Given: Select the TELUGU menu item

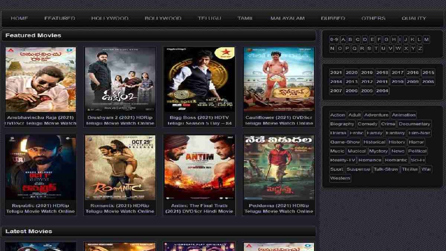Looking at the screenshot, I should [209, 18].
